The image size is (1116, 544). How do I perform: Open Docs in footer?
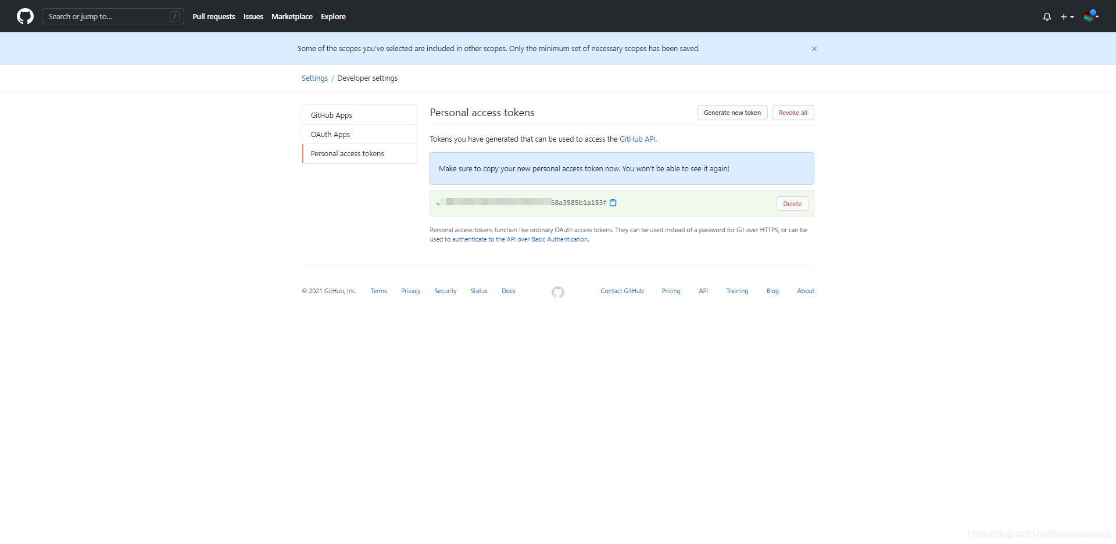tap(509, 291)
